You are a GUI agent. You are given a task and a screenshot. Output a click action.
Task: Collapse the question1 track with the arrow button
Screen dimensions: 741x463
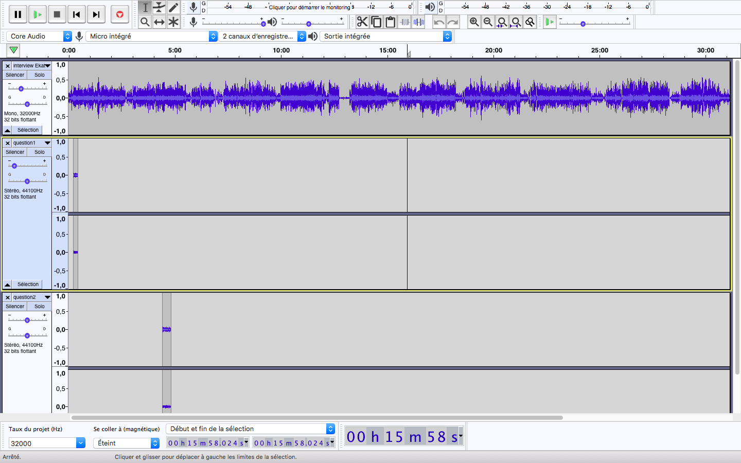[x=8, y=284]
